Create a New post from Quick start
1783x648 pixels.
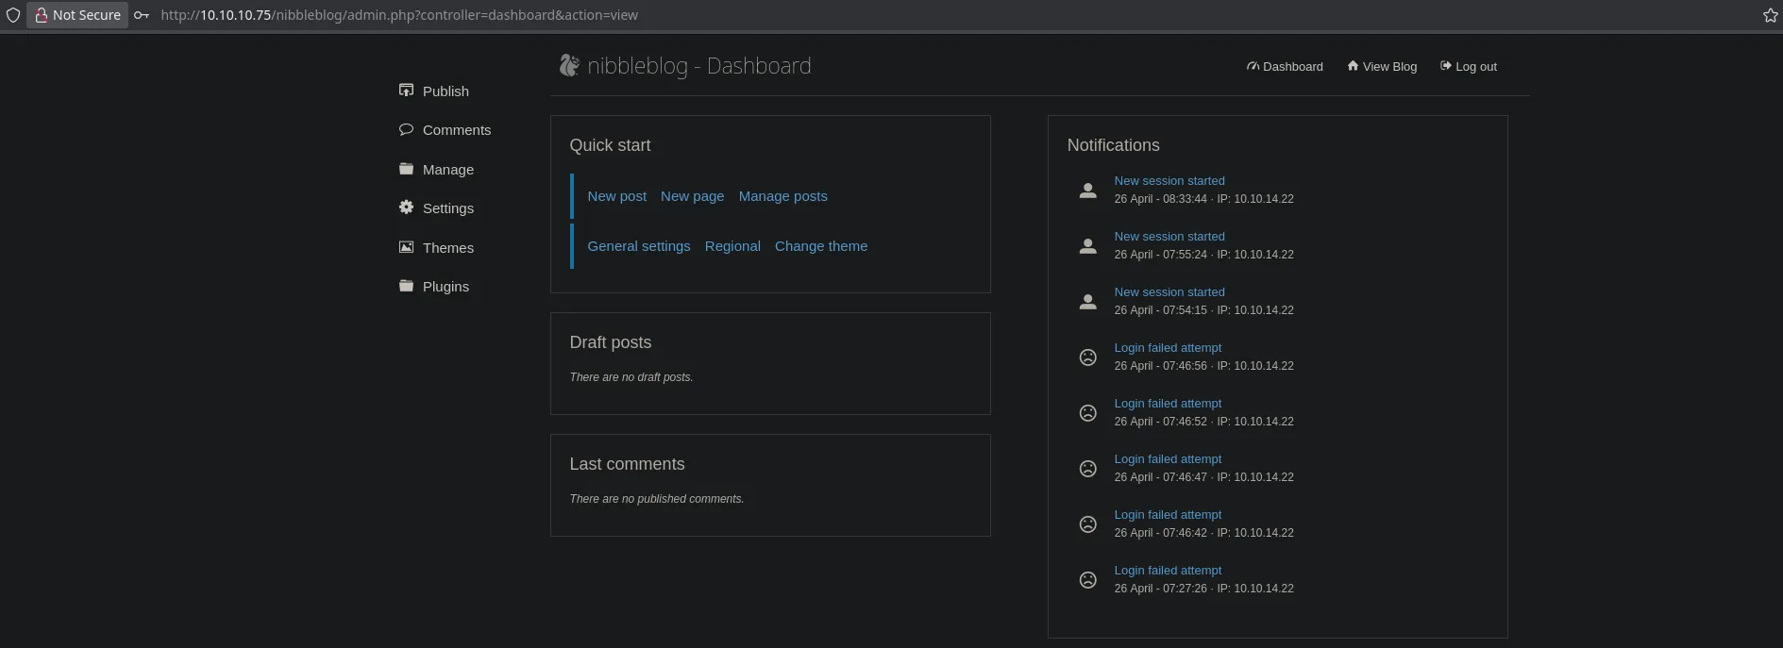pyautogui.click(x=616, y=196)
